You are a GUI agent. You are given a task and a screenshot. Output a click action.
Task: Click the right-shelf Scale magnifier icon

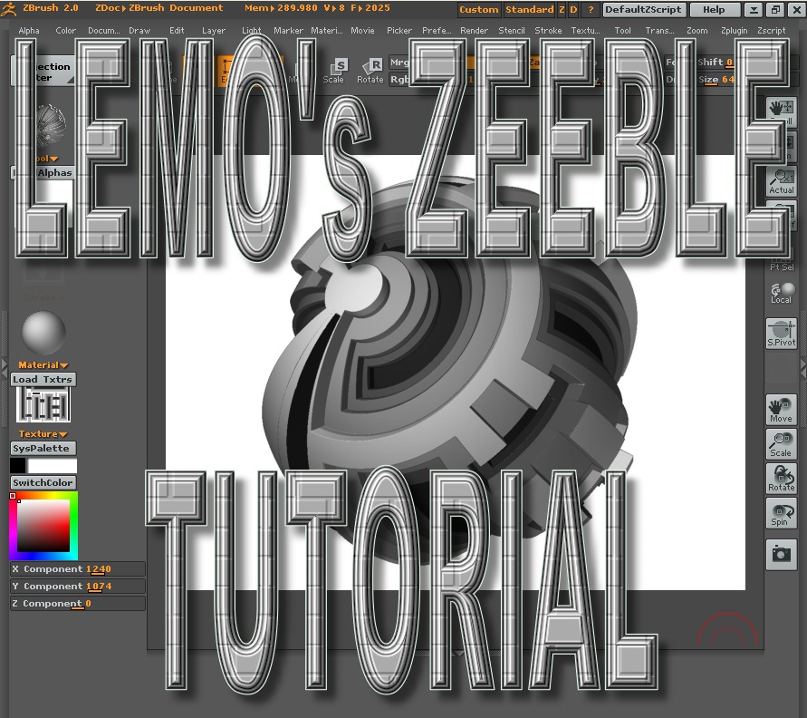click(782, 444)
